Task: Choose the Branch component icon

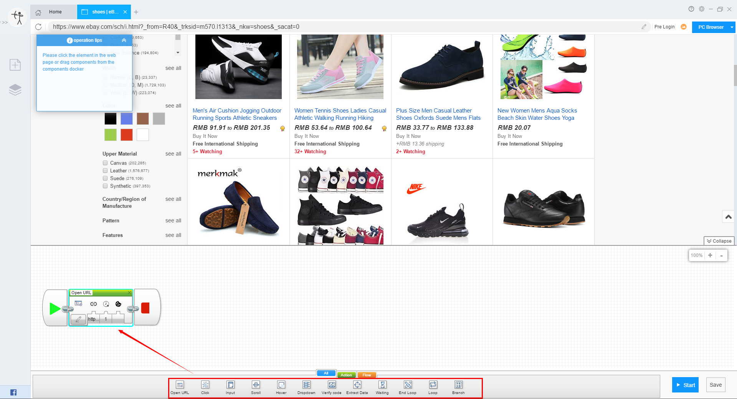Action: tap(458, 385)
